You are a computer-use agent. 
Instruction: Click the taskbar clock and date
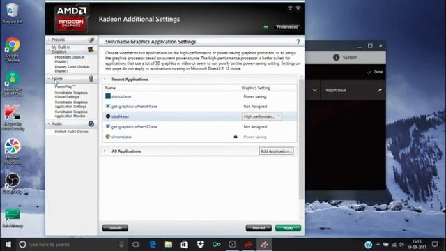(417, 245)
